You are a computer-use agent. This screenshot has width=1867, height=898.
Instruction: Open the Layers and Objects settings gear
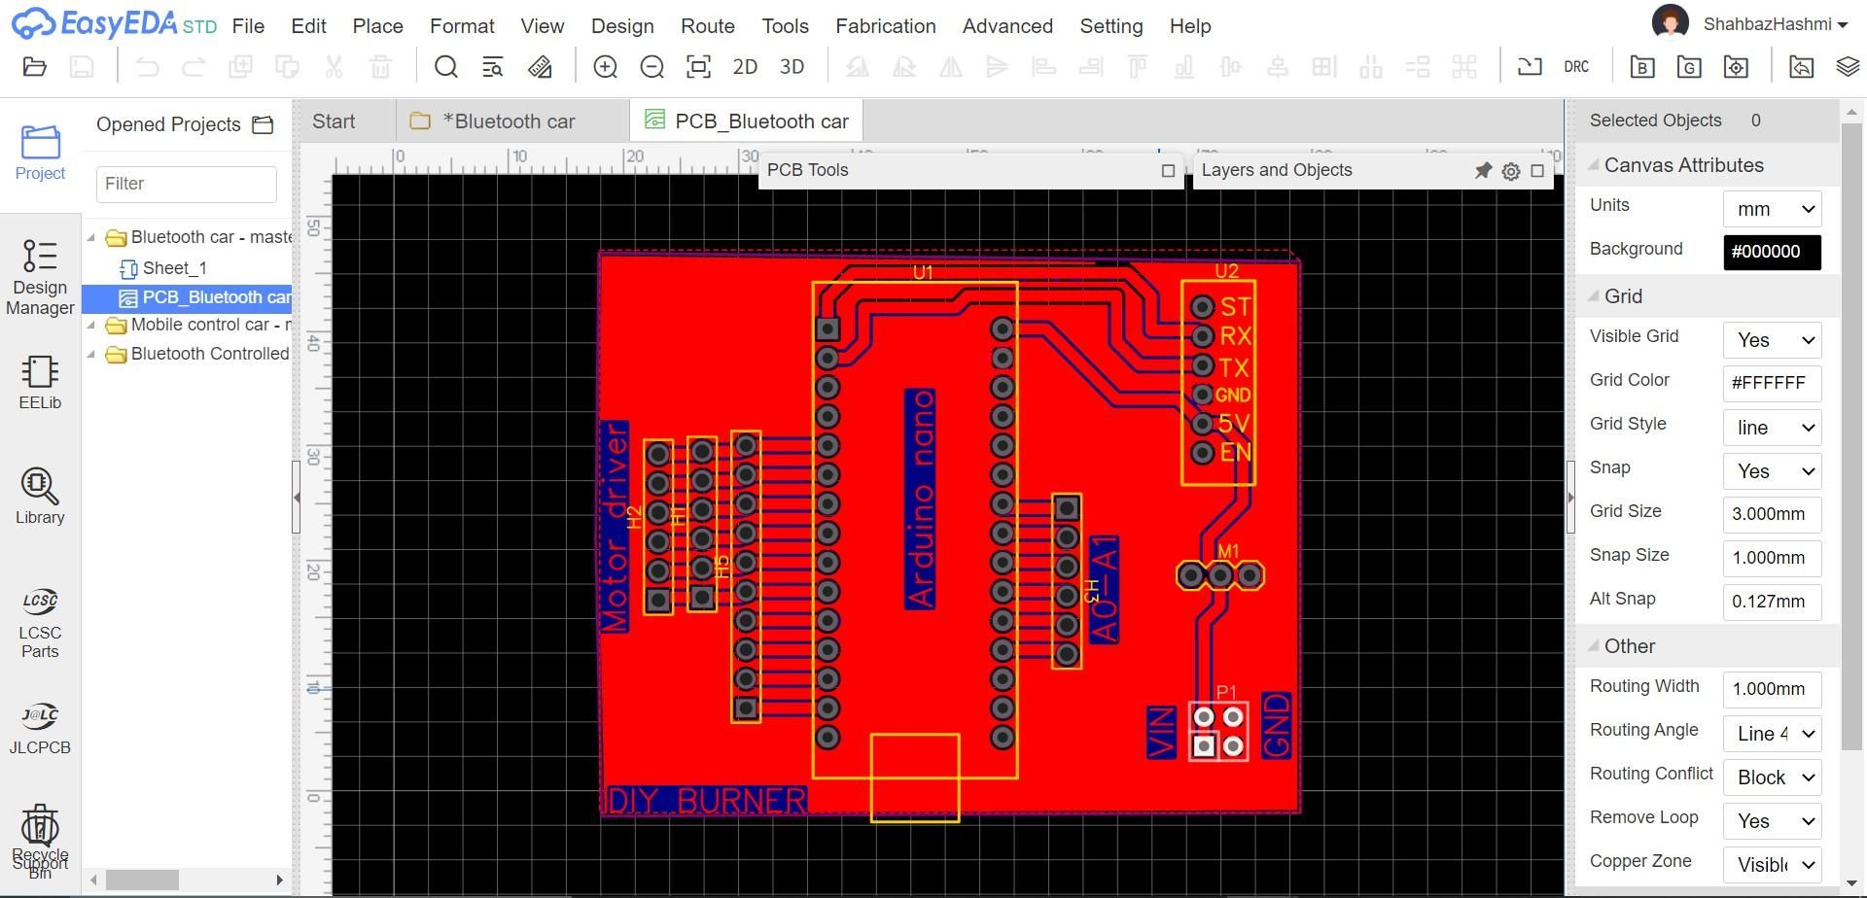1510,170
